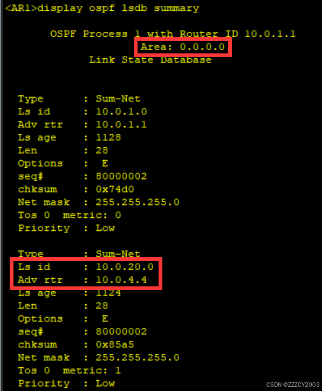322x391 pixels.
Task: Click the CSDN @ZZZCY2003 watermark
Action: coord(293,385)
